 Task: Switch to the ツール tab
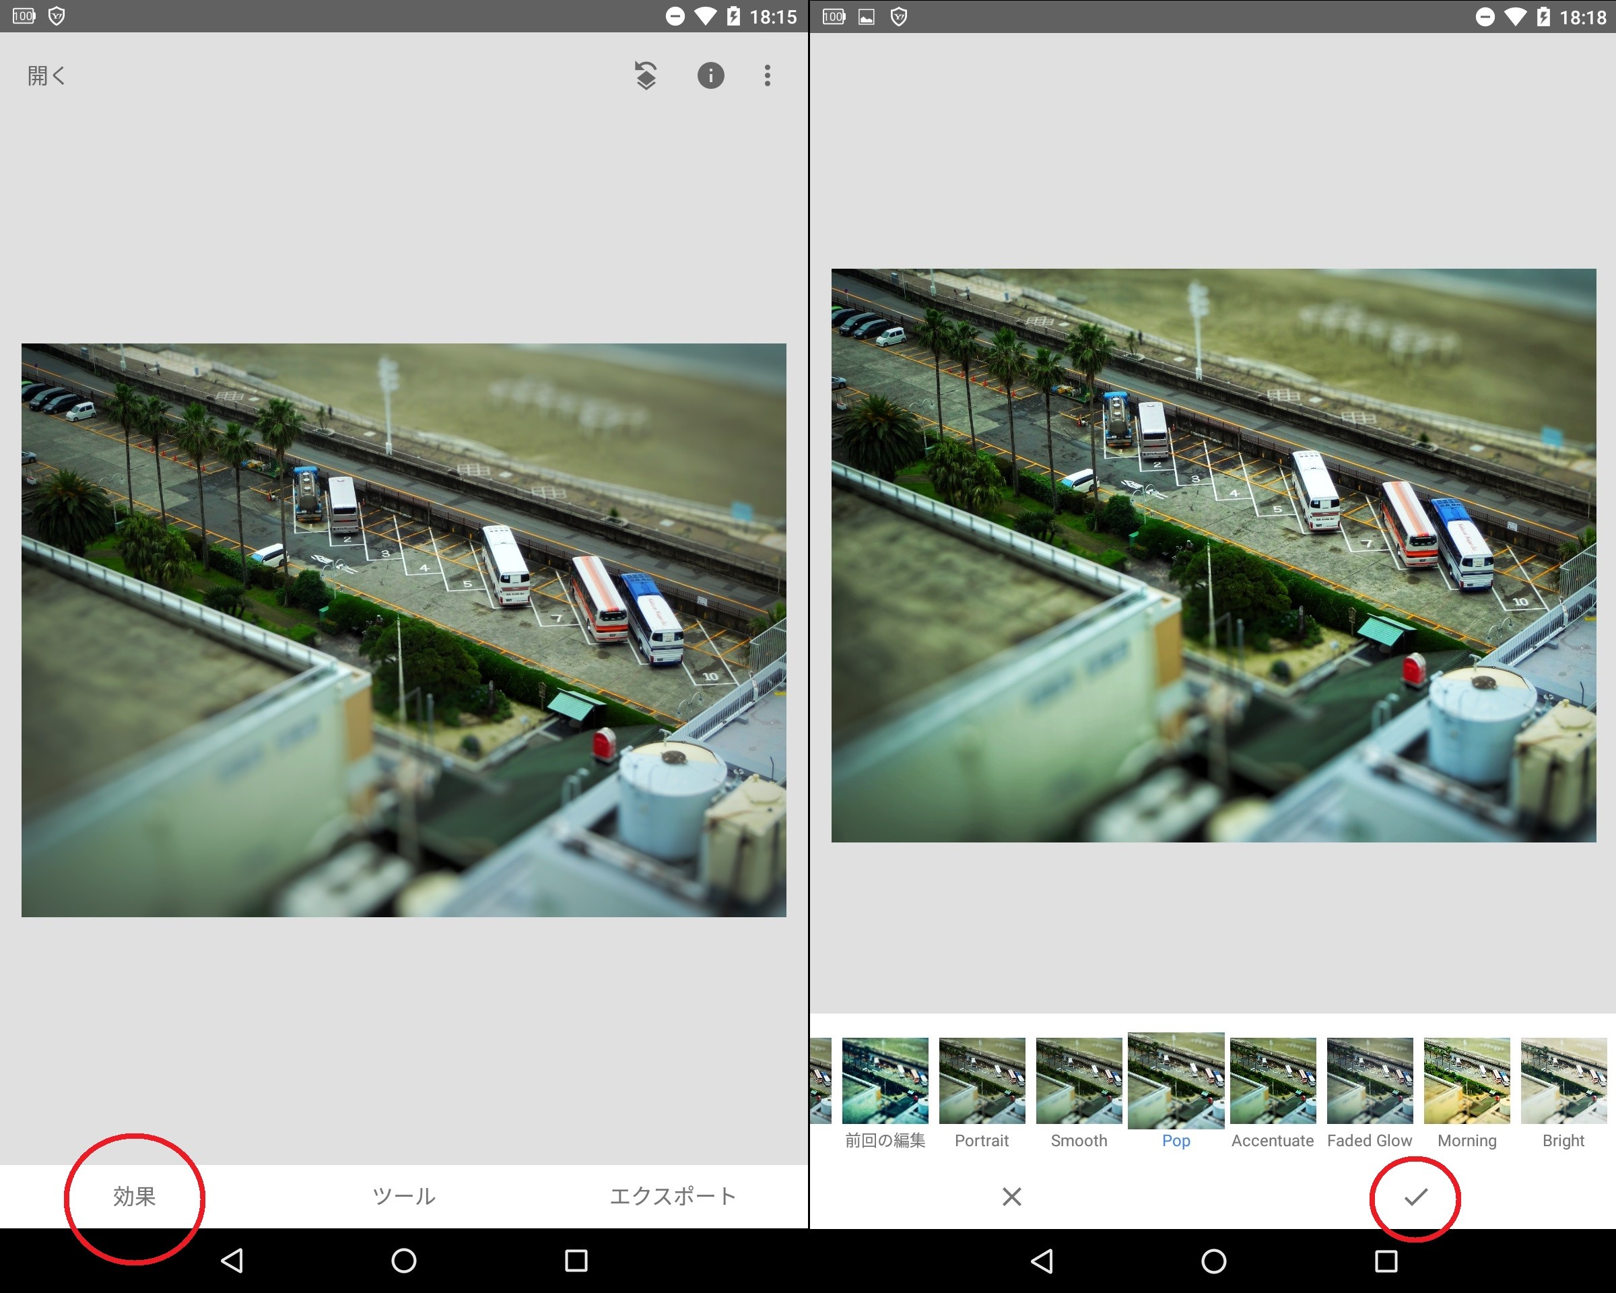click(x=404, y=1195)
